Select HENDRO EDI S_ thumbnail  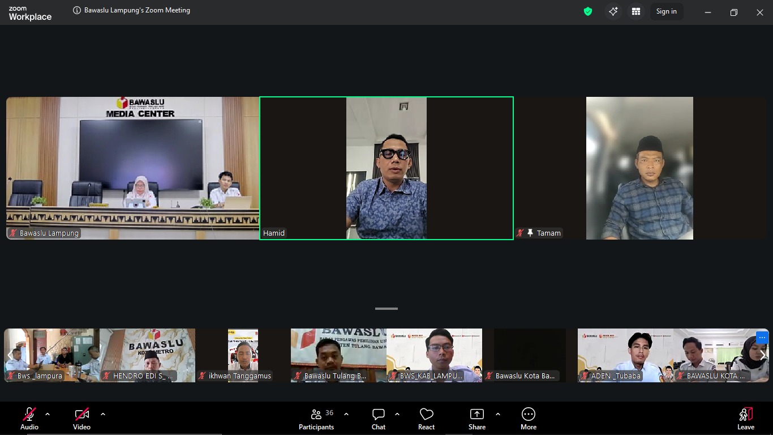pyautogui.click(x=147, y=355)
